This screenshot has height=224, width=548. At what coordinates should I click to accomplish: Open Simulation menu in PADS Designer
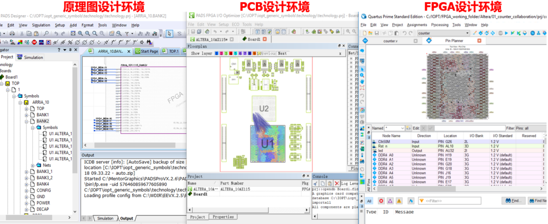[x=41, y=25]
